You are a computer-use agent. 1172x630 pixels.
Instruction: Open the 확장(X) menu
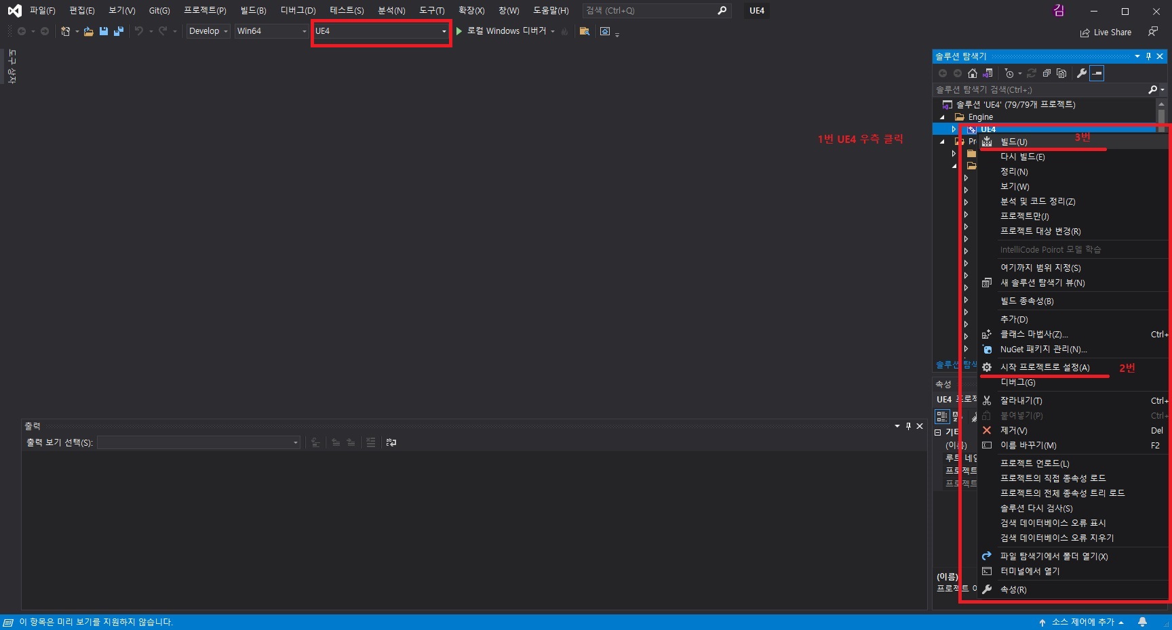pos(471,11)
